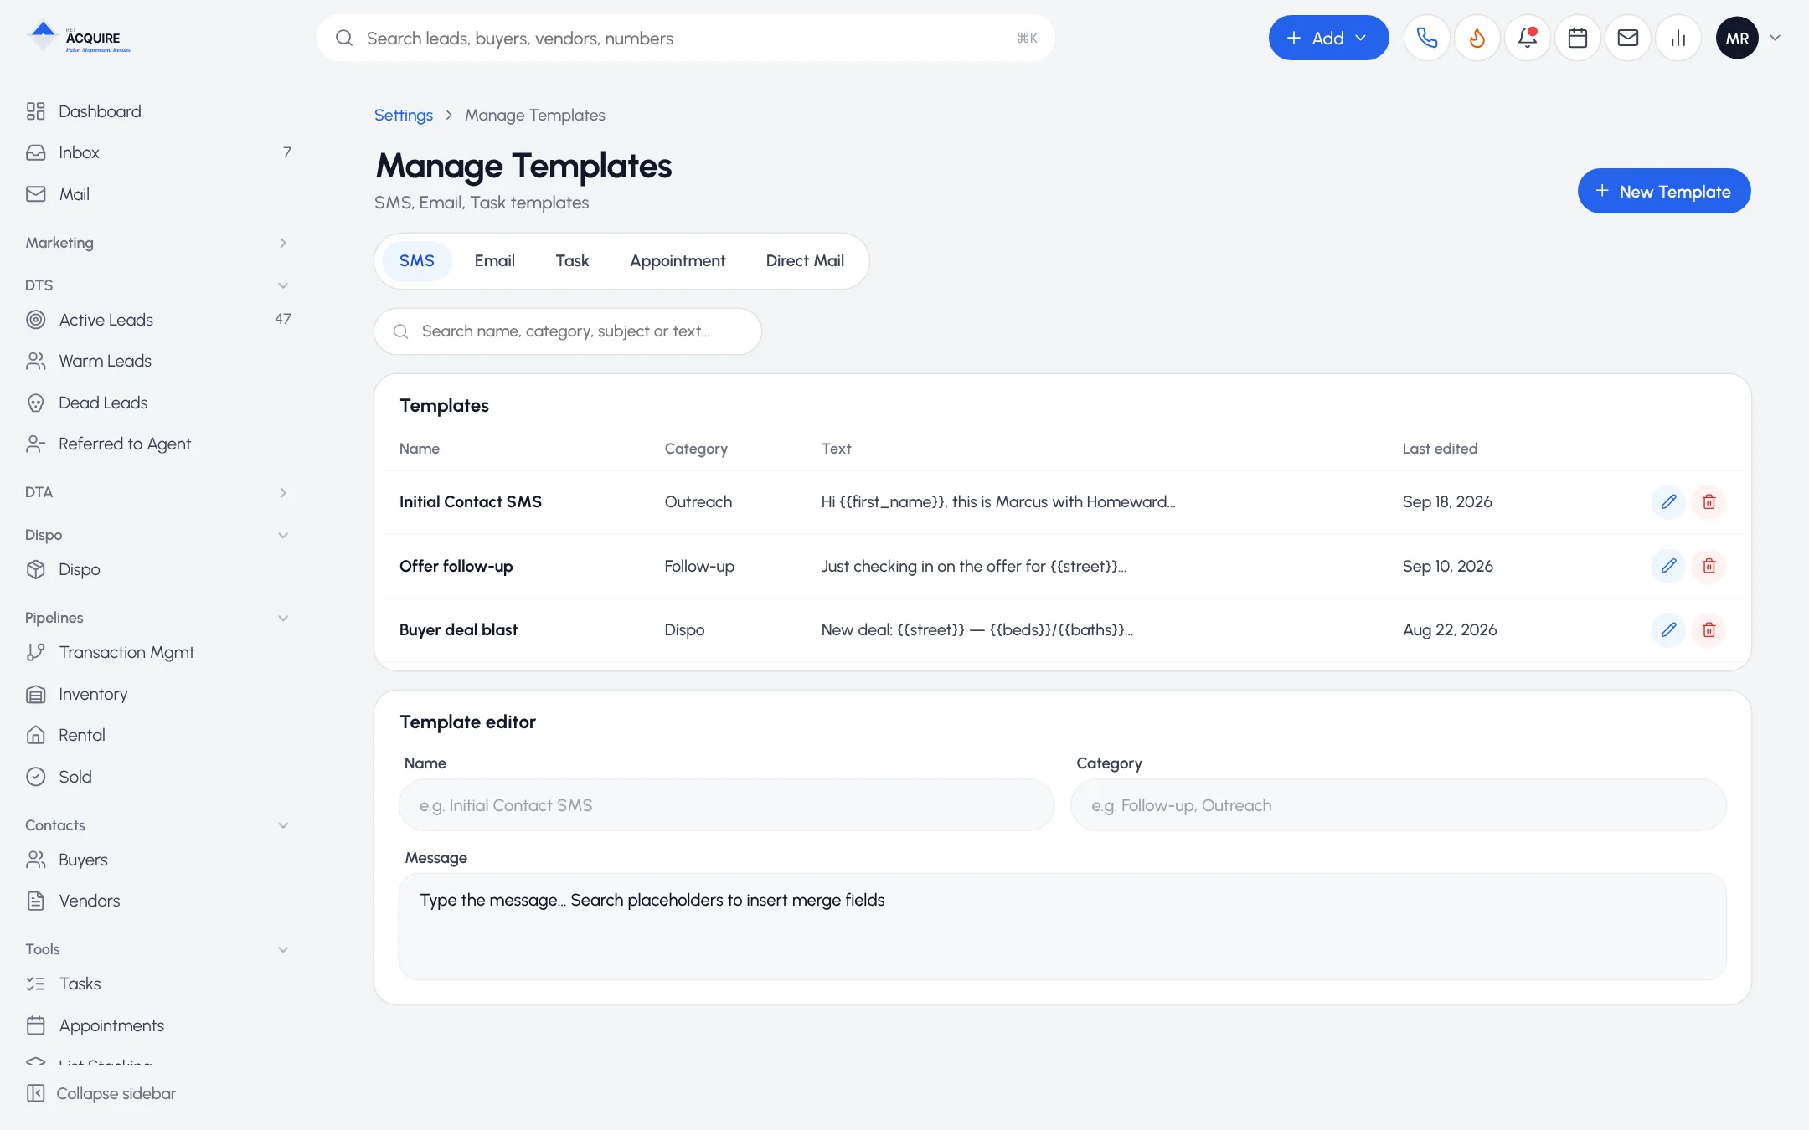Open the envelope mail icon in header
Image resolution: width=1809 pixels, height=1130 pixels.
pos(1627,38)
